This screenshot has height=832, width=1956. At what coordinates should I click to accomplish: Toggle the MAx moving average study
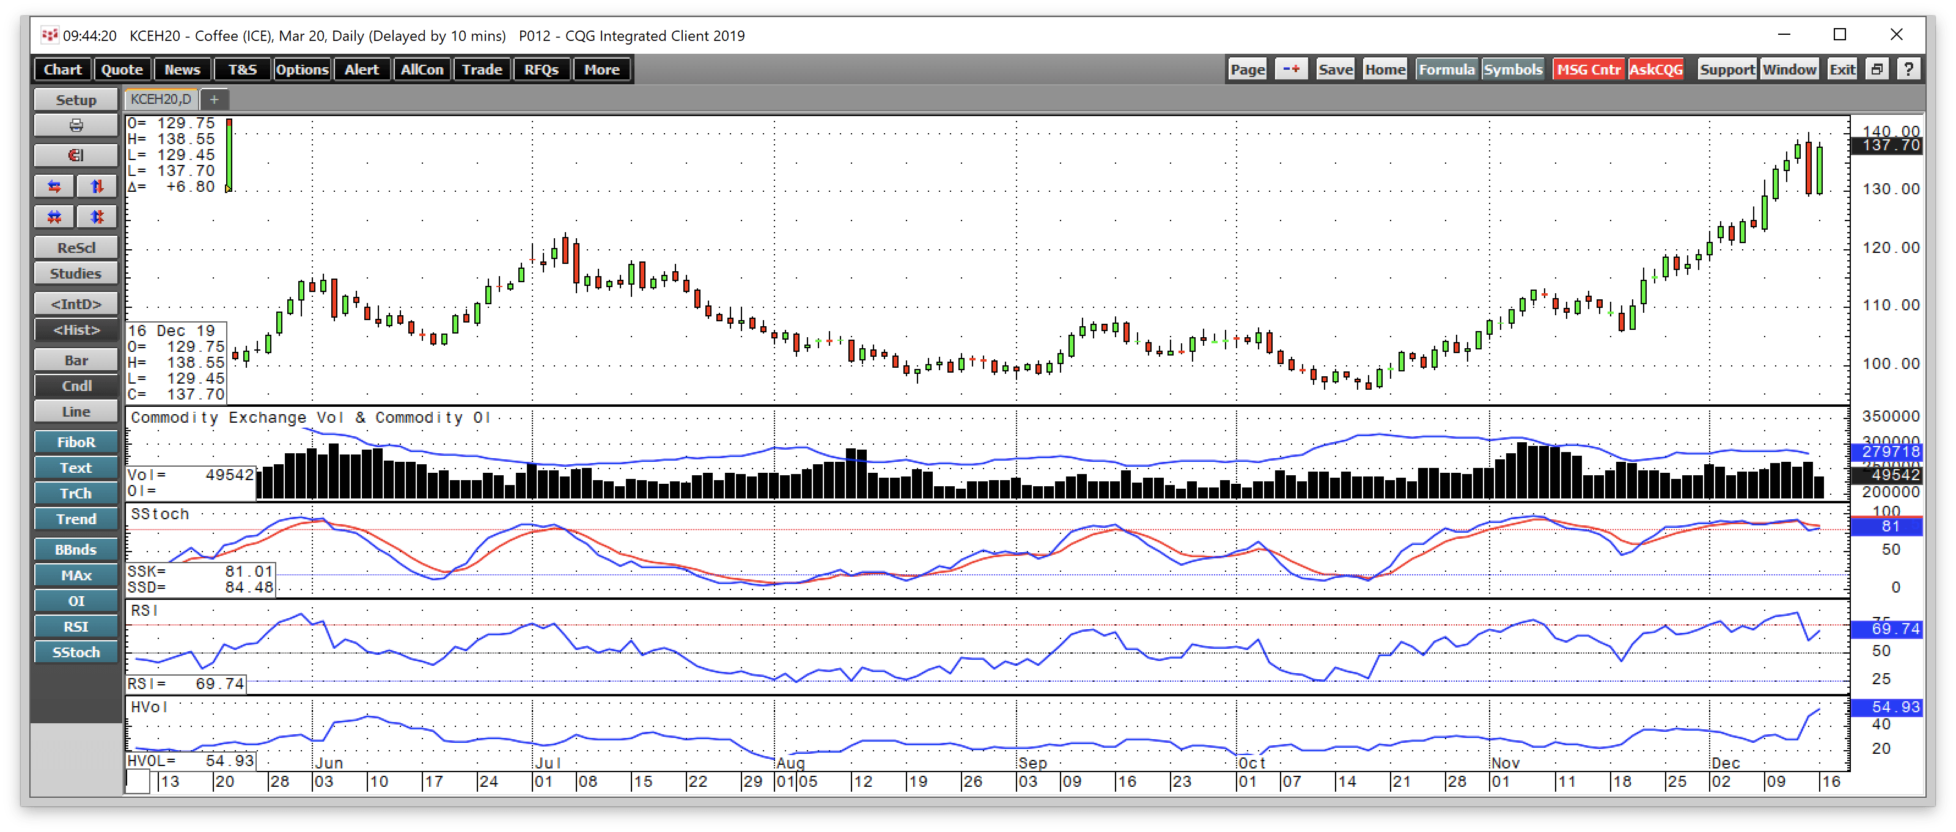76,575
